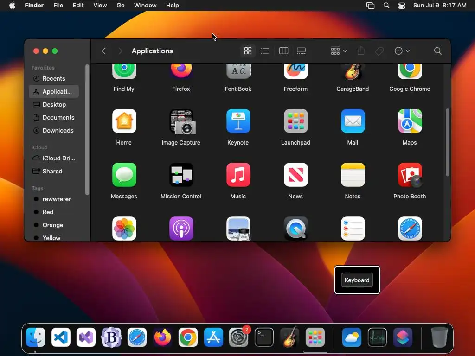Click the News app icon
475x356 pixels.
point(295,175)
